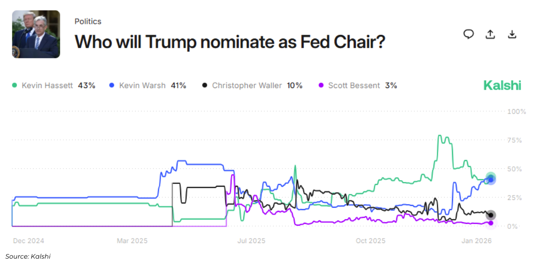Click the purple Bessent legend dot
This screenshot has height=271, width=538.
(x=321, y=85)
